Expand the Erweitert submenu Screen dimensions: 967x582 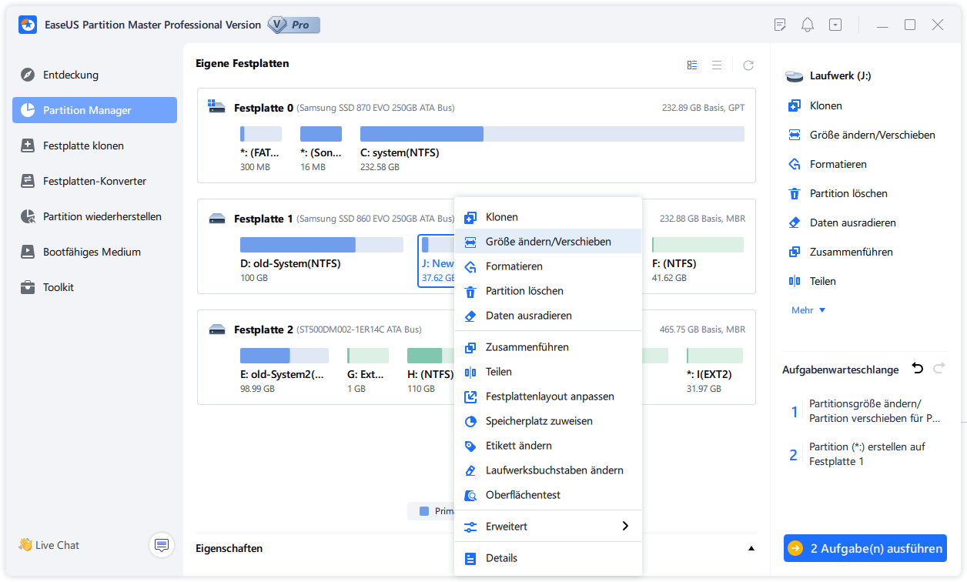pos(548,527)
